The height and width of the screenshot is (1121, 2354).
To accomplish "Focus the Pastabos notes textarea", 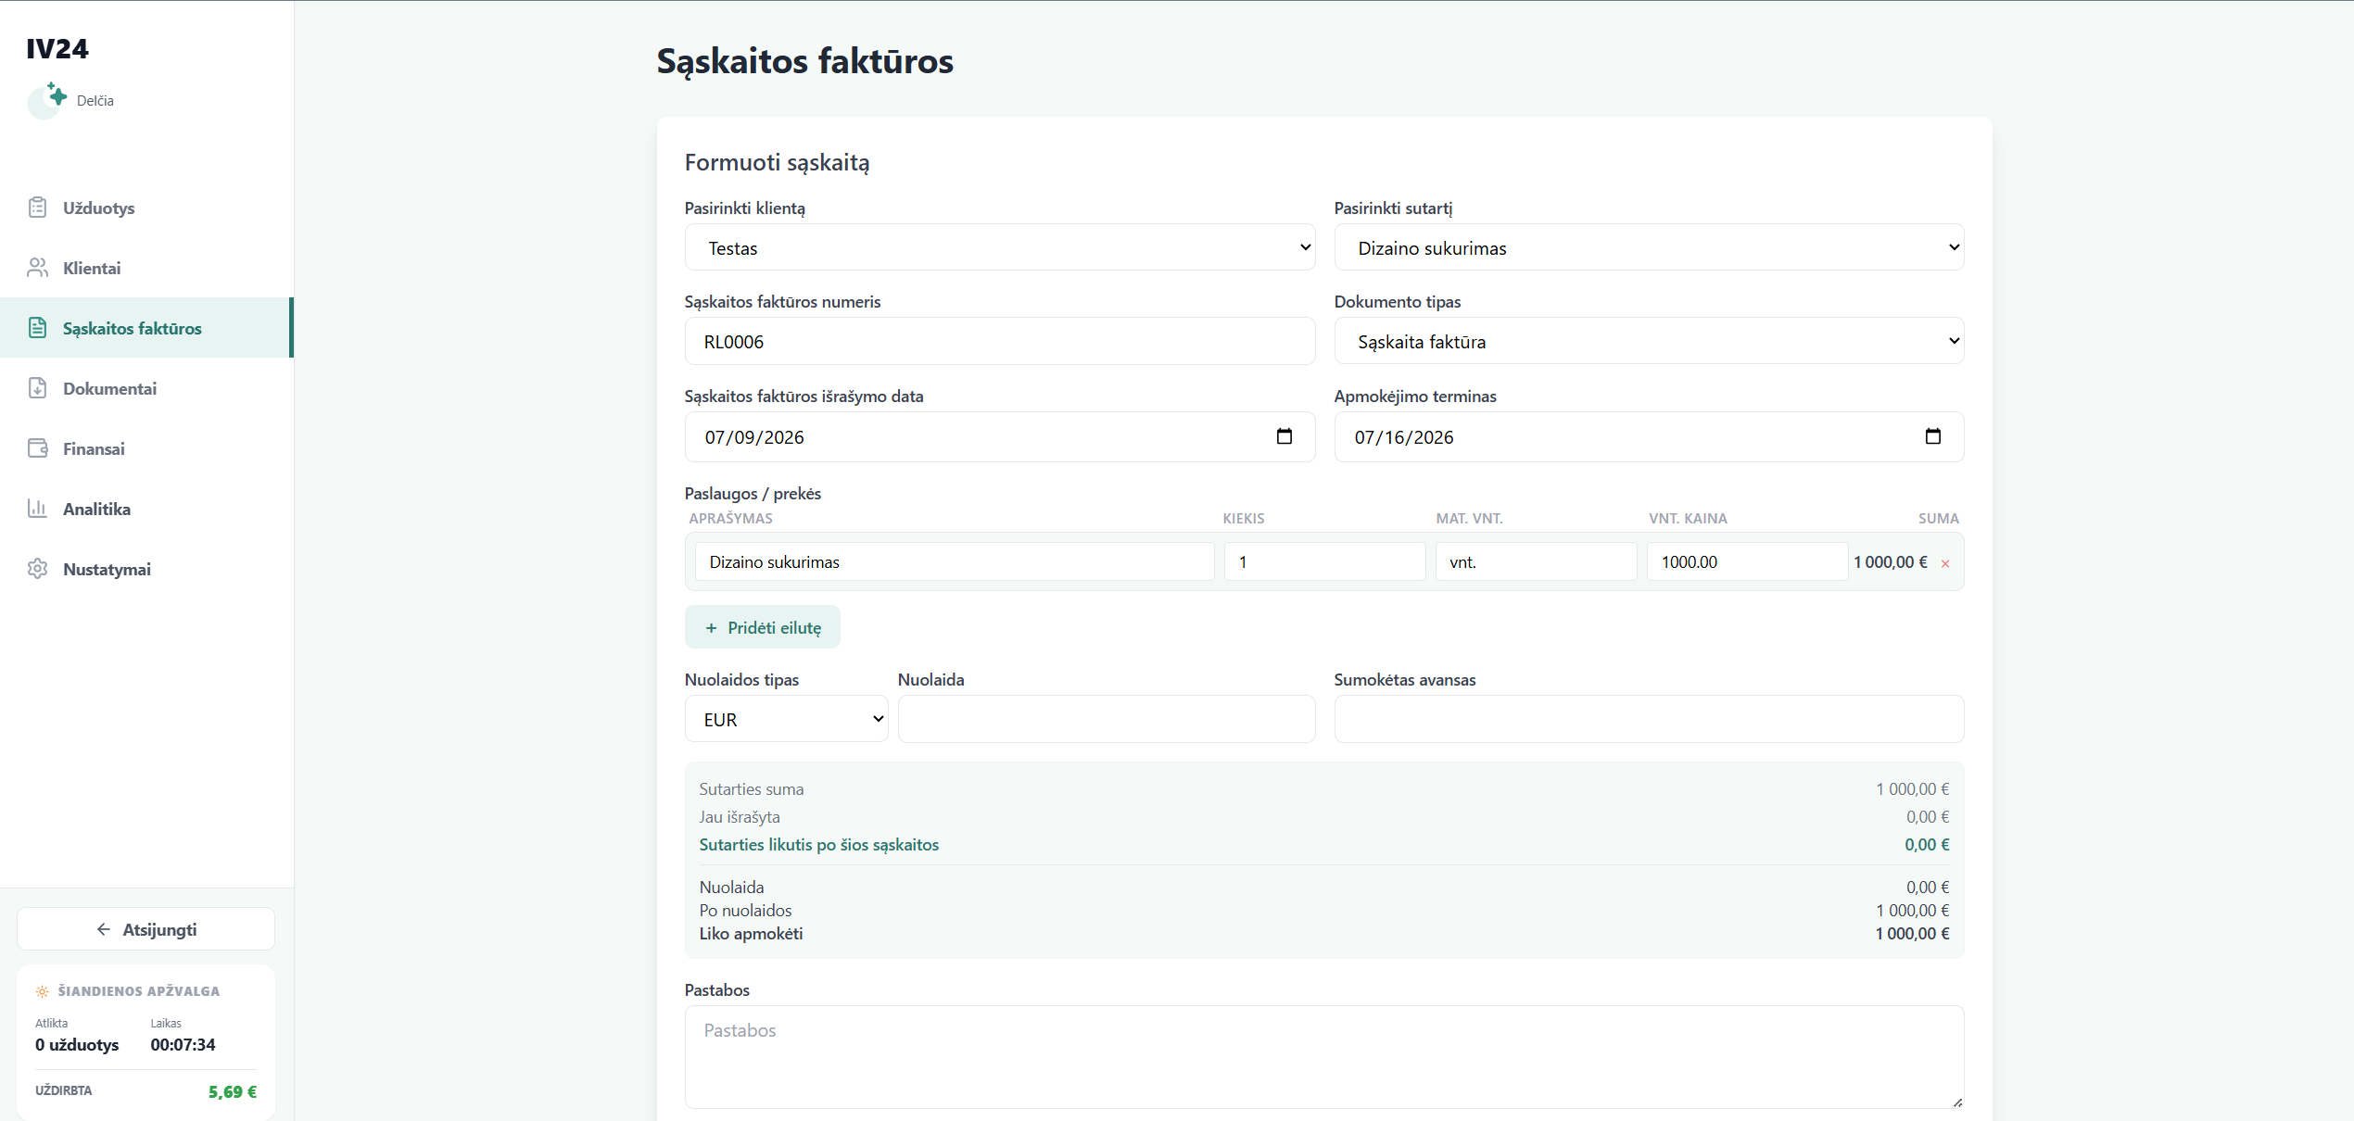I will pyautogui.click(x=1324, y=1057).
